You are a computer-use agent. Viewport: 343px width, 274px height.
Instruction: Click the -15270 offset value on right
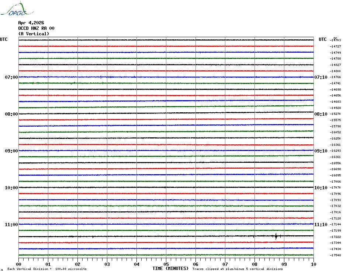pyautogui.click(x=336, y=114)
